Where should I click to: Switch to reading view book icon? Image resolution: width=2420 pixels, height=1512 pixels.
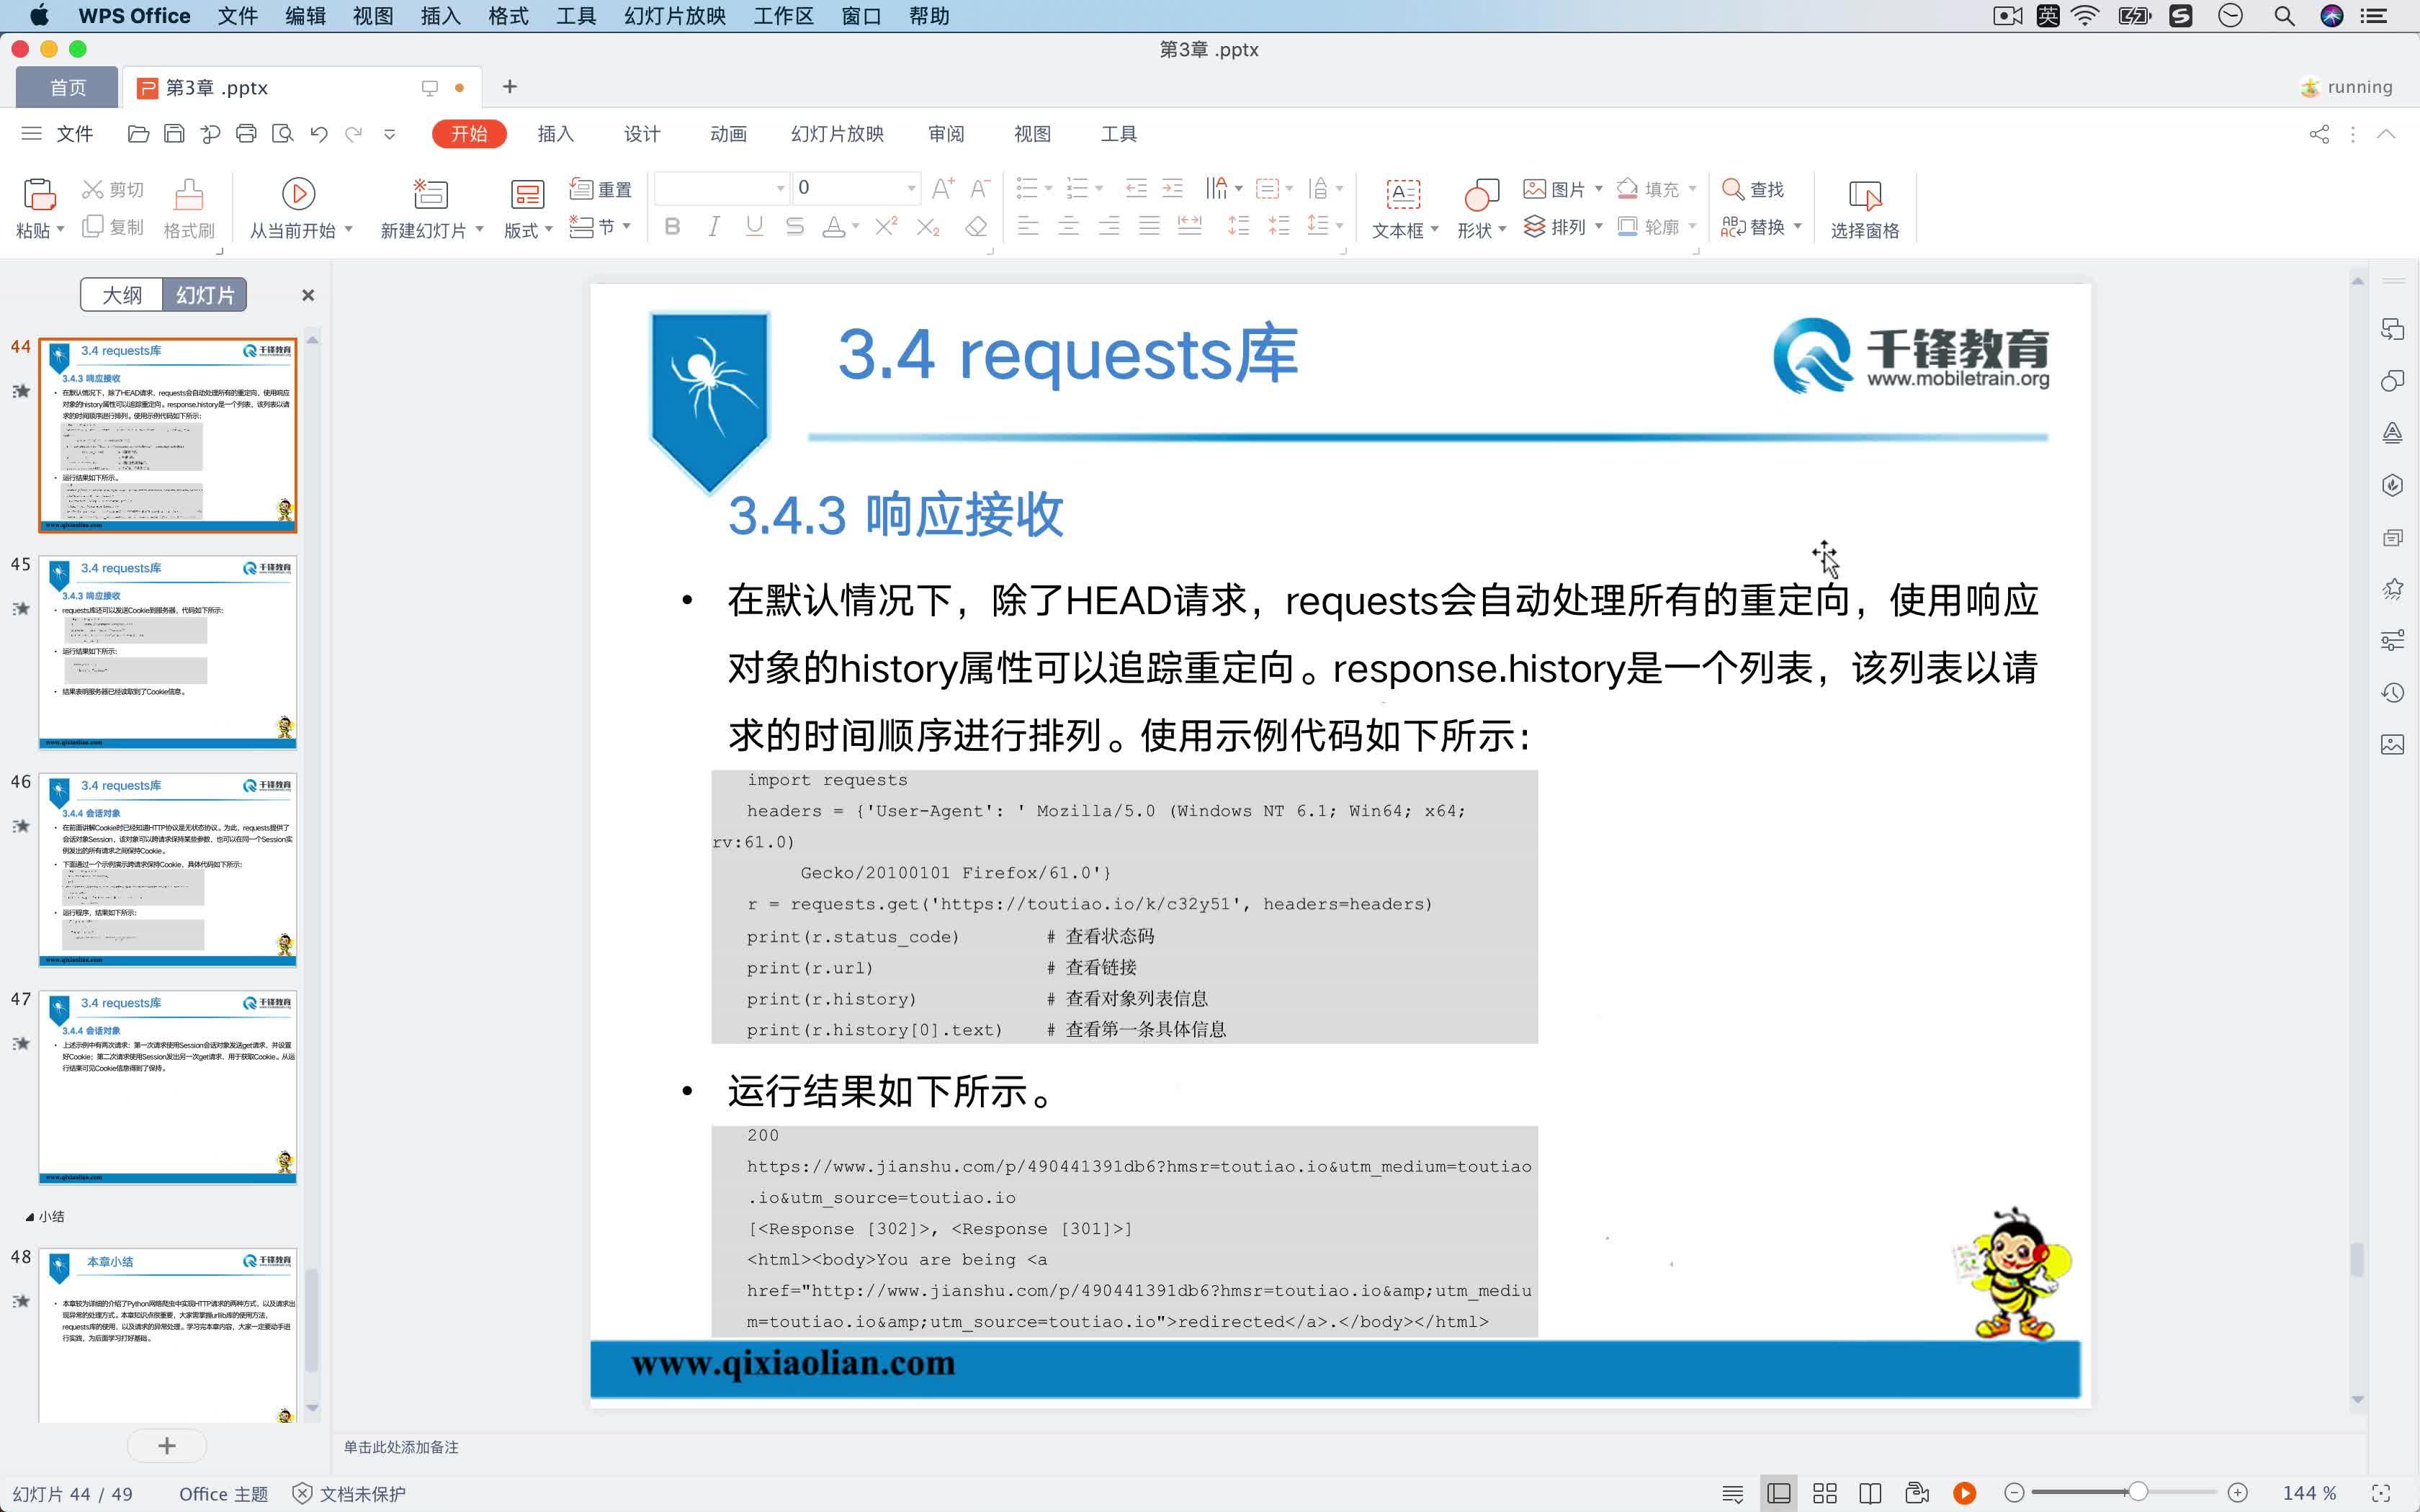pyautogui.click(x=1870, y=1493)
